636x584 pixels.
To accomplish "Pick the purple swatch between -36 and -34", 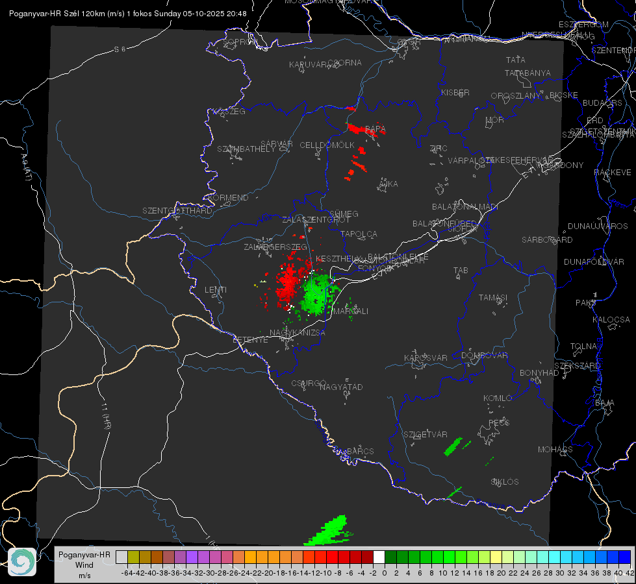I will (x=180, y=557).
